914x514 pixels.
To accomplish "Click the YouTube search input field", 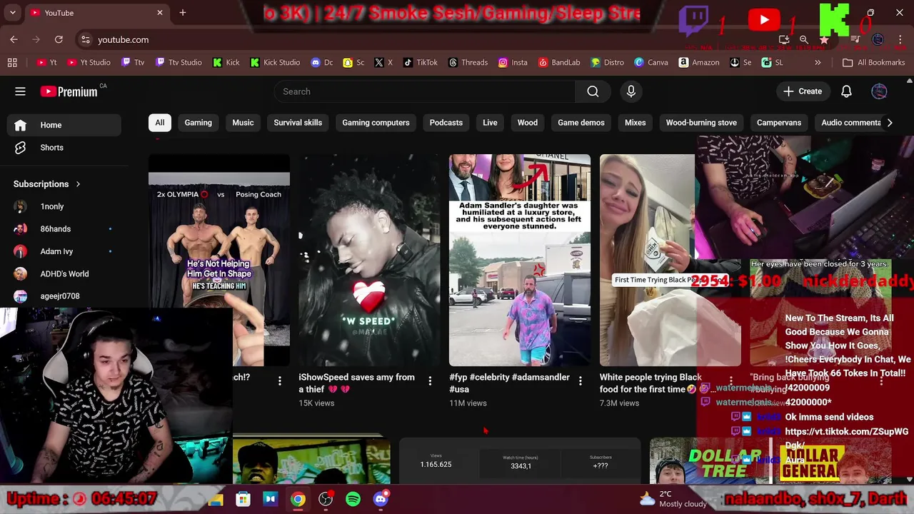I will [424, 91].
